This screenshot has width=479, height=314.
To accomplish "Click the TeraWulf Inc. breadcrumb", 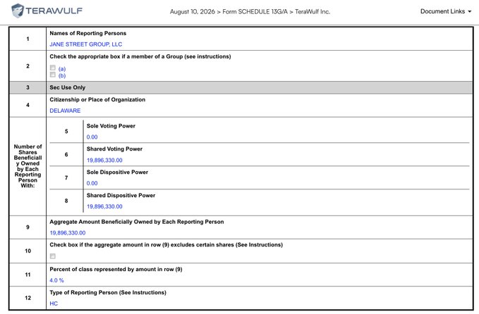I will pyautogui.click(x=313, y=11).
